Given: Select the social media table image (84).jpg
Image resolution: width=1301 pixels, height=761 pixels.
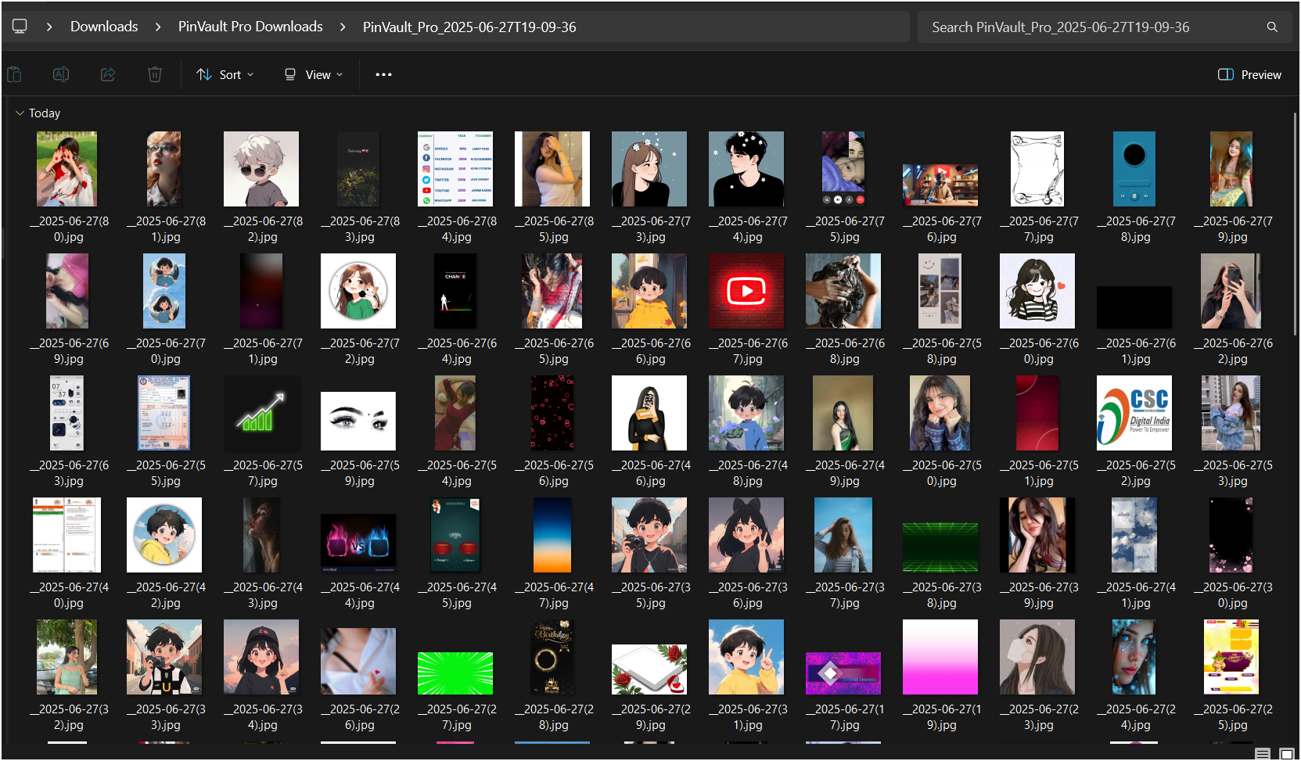Looking at the screenshot, I should 455,169.
